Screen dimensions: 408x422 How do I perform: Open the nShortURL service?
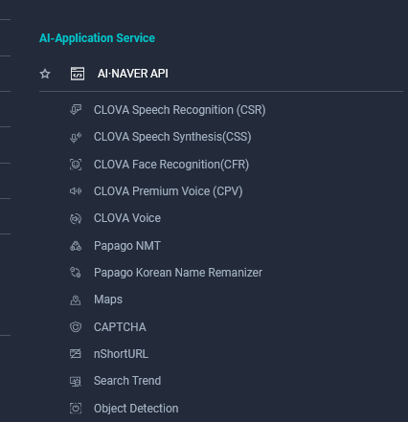121,354
